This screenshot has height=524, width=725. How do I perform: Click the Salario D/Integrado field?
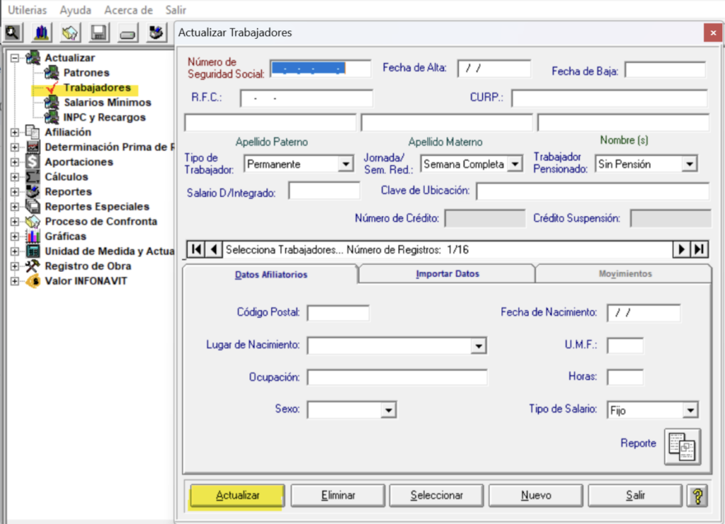(324, 191)
